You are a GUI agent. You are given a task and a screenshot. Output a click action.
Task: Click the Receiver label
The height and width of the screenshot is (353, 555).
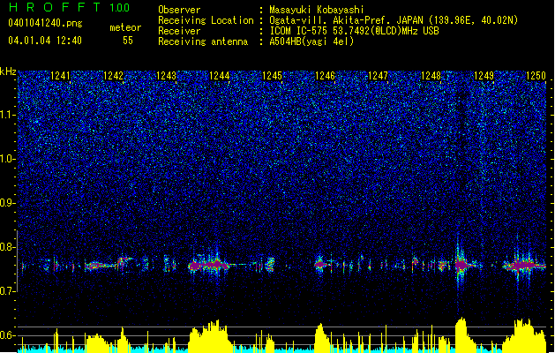179,31
